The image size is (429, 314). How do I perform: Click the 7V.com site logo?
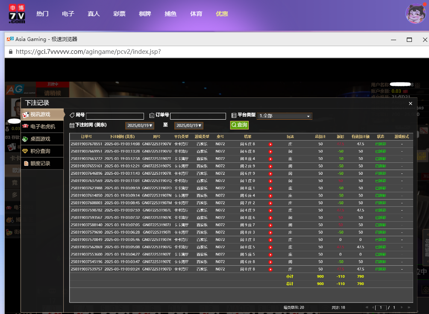point(17,14)
